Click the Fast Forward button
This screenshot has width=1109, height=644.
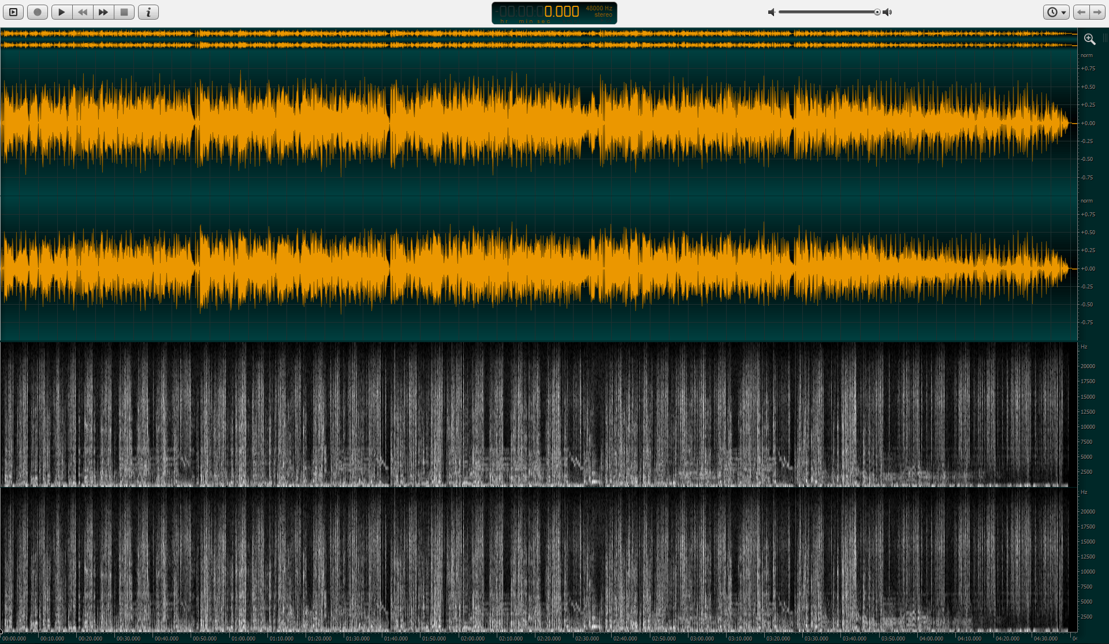(x=103, y=12)
